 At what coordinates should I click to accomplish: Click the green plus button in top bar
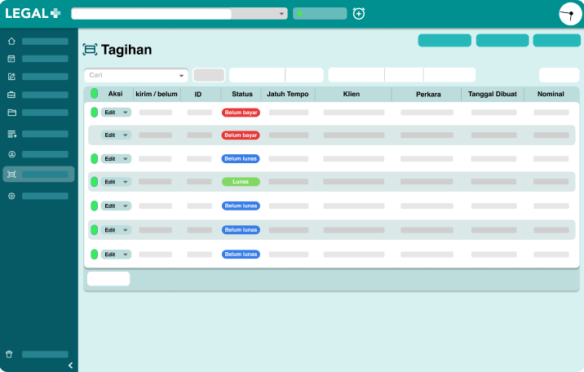point(320,14)
